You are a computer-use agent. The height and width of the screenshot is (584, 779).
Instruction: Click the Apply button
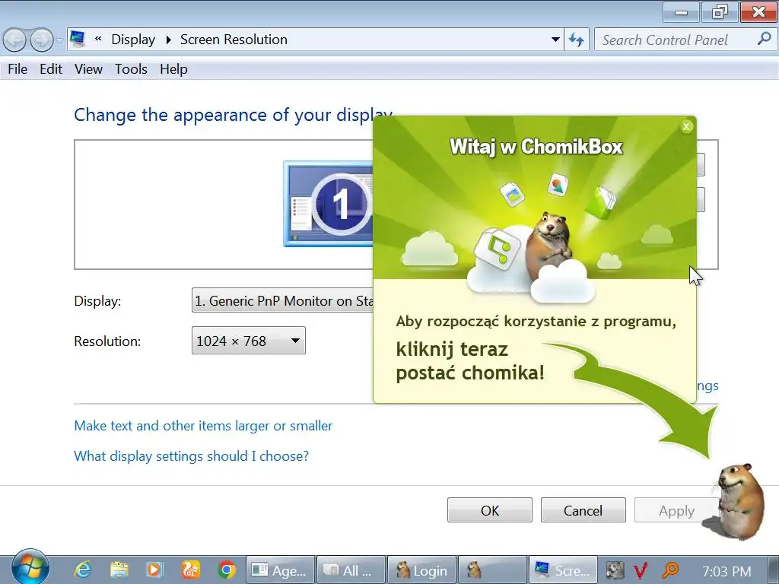pyautogui.click(x=676, y=510)
